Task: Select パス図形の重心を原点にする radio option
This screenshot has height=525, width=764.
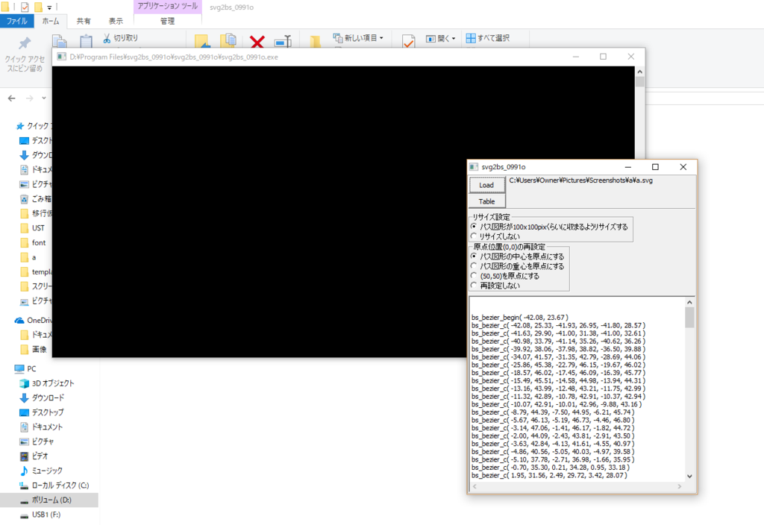Action: [518, 266]
